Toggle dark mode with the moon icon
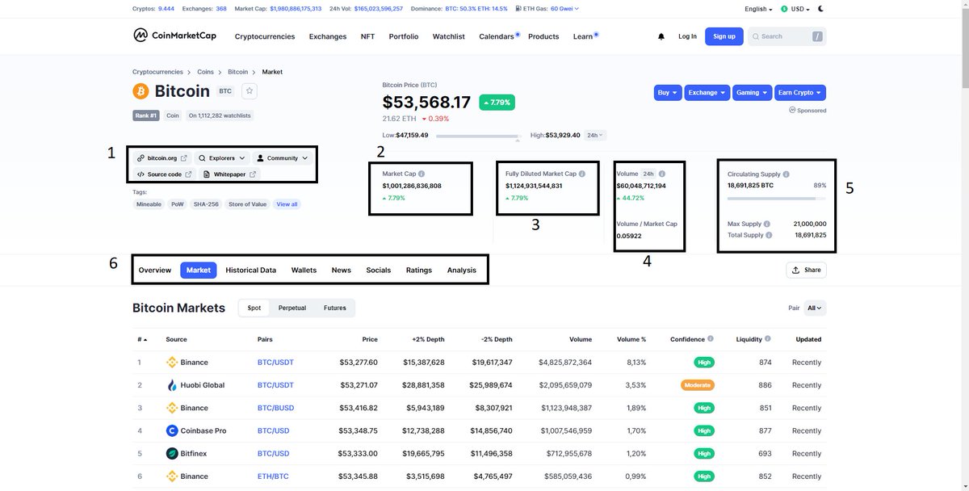This screenshot has width=969, height=491. pos(821,9)
